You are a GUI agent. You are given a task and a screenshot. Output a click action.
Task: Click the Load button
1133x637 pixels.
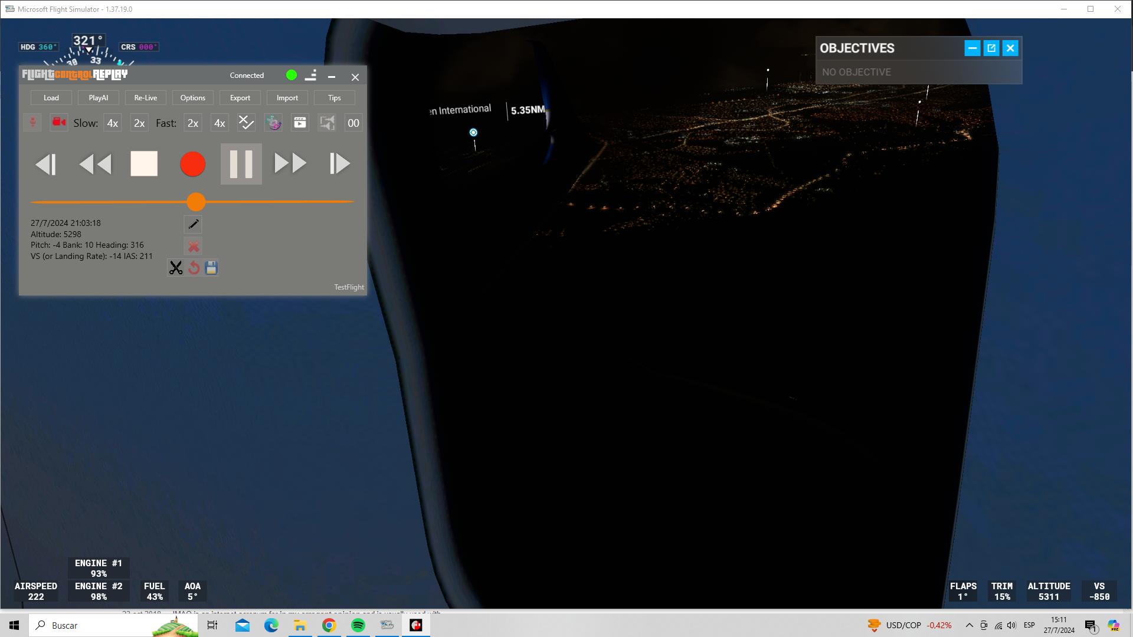(51, 98)
